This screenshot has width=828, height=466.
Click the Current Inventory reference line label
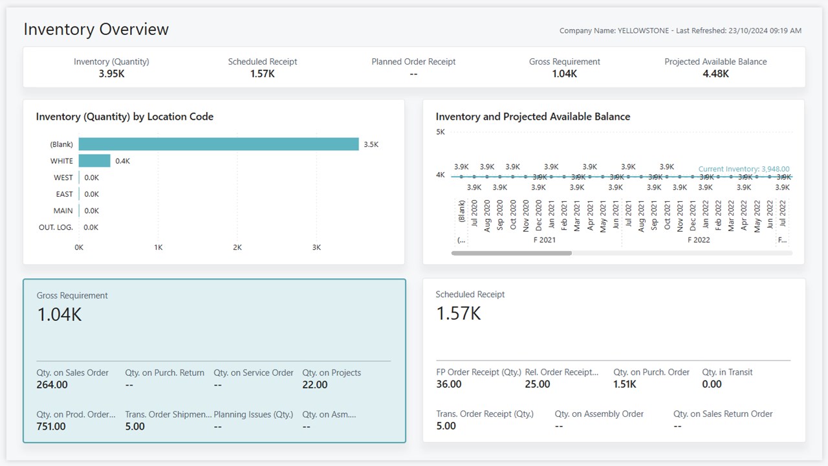click(744, 169)
